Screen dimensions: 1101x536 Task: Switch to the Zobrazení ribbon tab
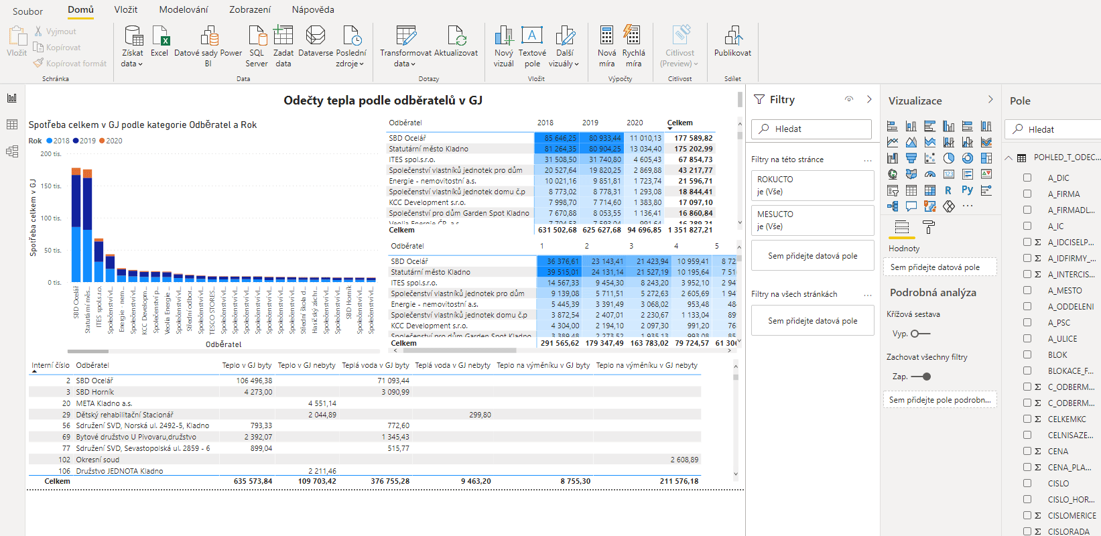pos(250,9)
